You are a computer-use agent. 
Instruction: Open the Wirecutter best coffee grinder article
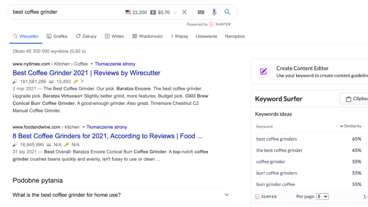click(x=86, y=73)
